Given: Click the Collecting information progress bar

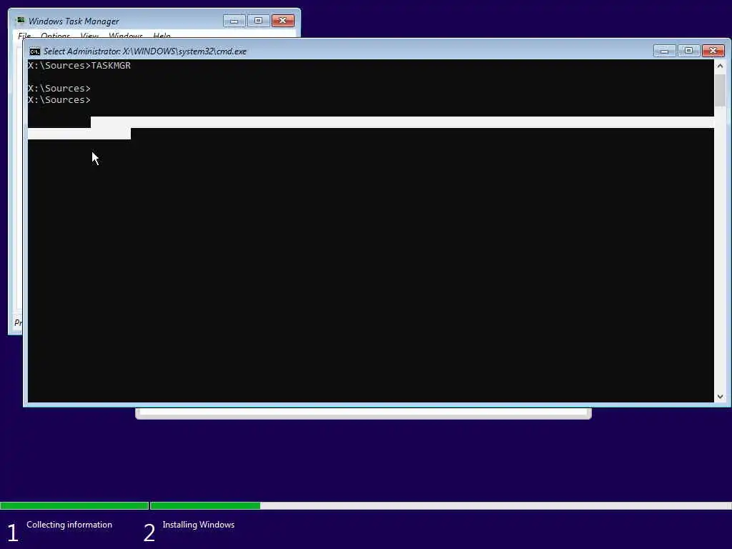Looking at the screenshot, I should tap(74, 505).
